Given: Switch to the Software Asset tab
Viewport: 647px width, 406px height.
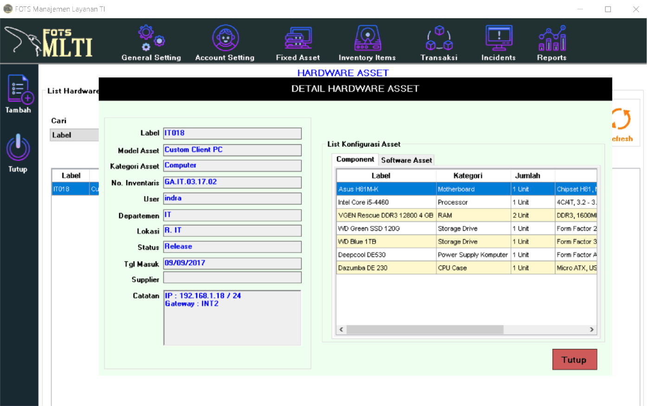Looking at the screenshot, I should click(406, 160).
